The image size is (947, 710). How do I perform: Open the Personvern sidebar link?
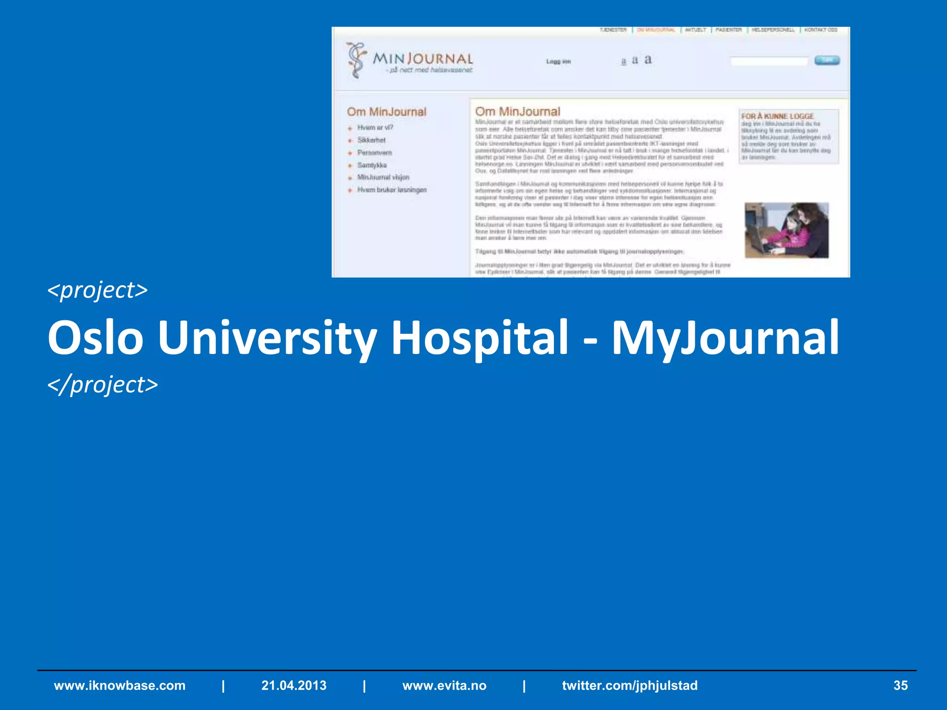click(375, 153)
